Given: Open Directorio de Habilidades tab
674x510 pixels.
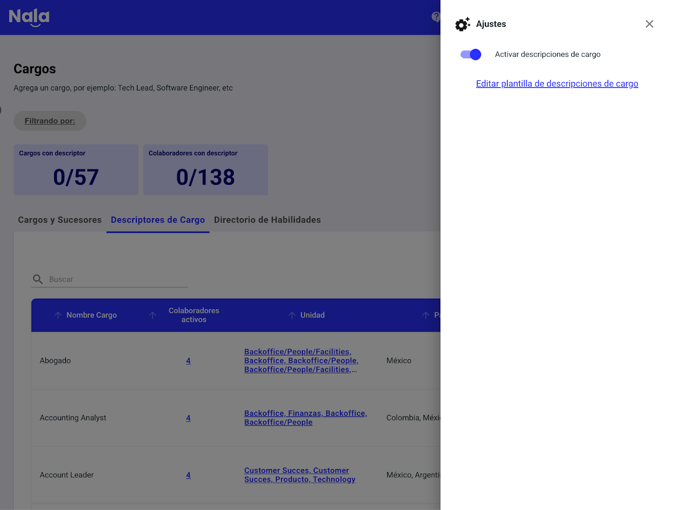Looking at the screenshot, I should pyautogui.click(x=267, y=220).
